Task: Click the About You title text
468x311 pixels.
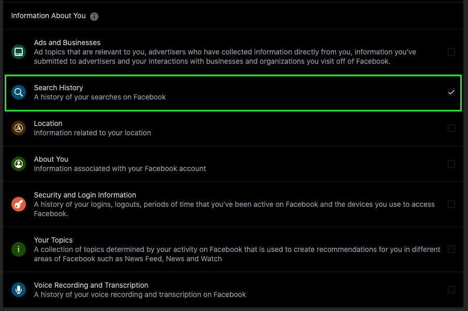Action: (51, 159)
